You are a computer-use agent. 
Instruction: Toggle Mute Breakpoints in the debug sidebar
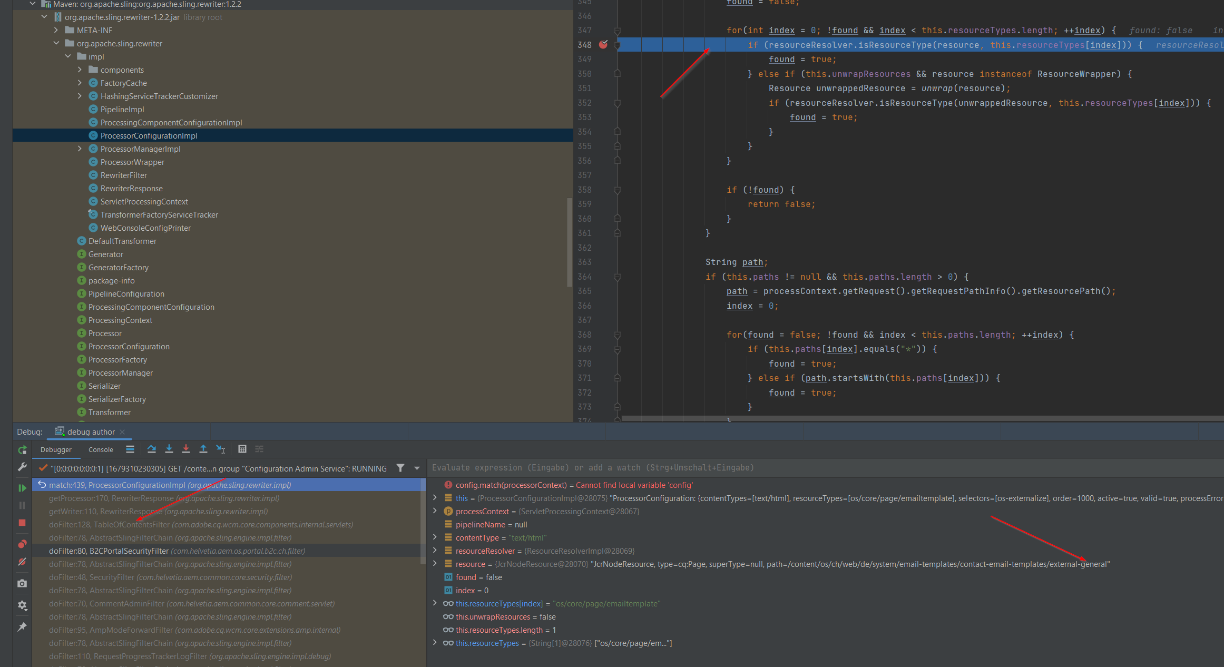(x=22, y=562)
